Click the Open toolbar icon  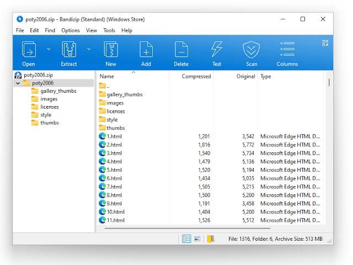29,50
